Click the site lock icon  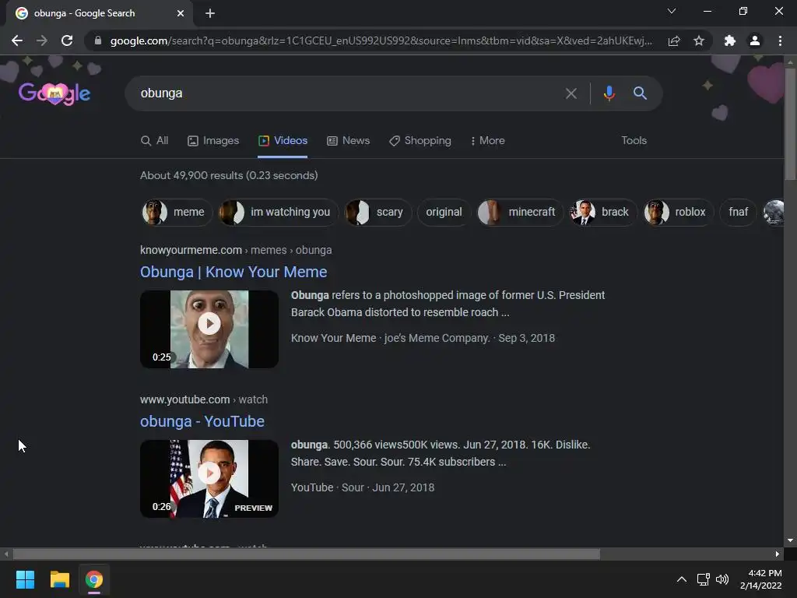click(98, 40)
